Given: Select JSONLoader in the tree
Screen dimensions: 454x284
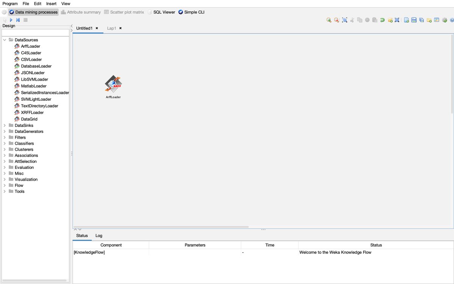Looking at the screenshot, I should (33, 73).
